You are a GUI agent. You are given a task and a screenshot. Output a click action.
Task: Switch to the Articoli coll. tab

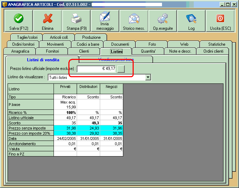coord(59,37)
